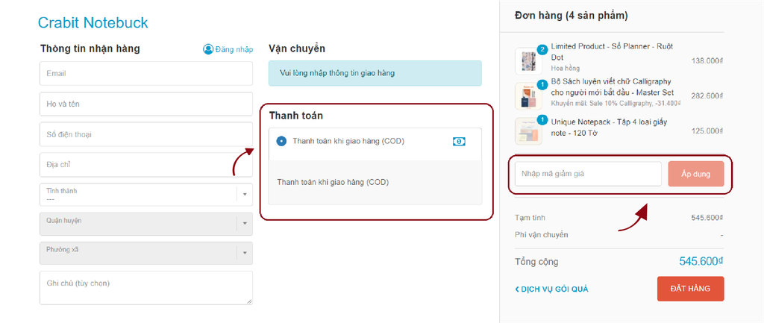
Task: Click the Đăng nhập user profile icon
Action: 208,49
